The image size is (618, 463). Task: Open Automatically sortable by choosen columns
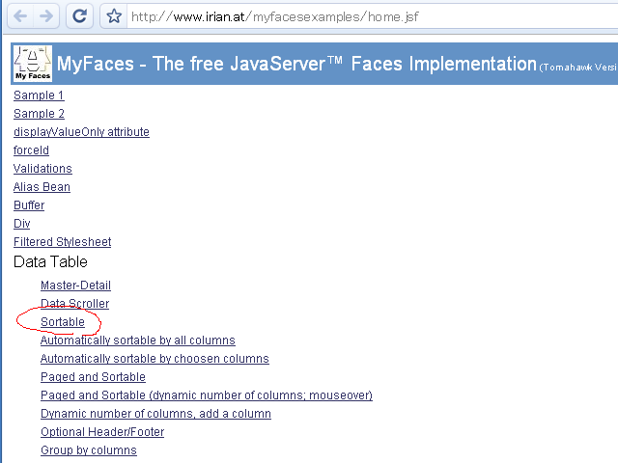[x=154, y=359]
